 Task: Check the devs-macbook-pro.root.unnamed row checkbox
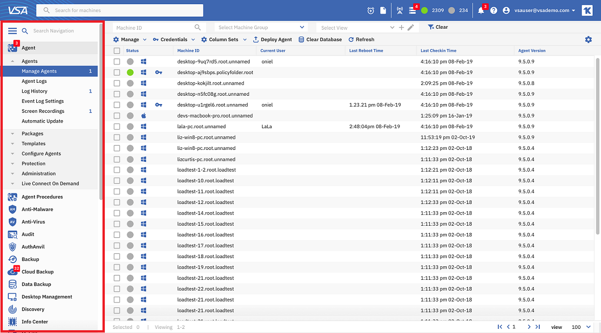click(x=117, y=116)
